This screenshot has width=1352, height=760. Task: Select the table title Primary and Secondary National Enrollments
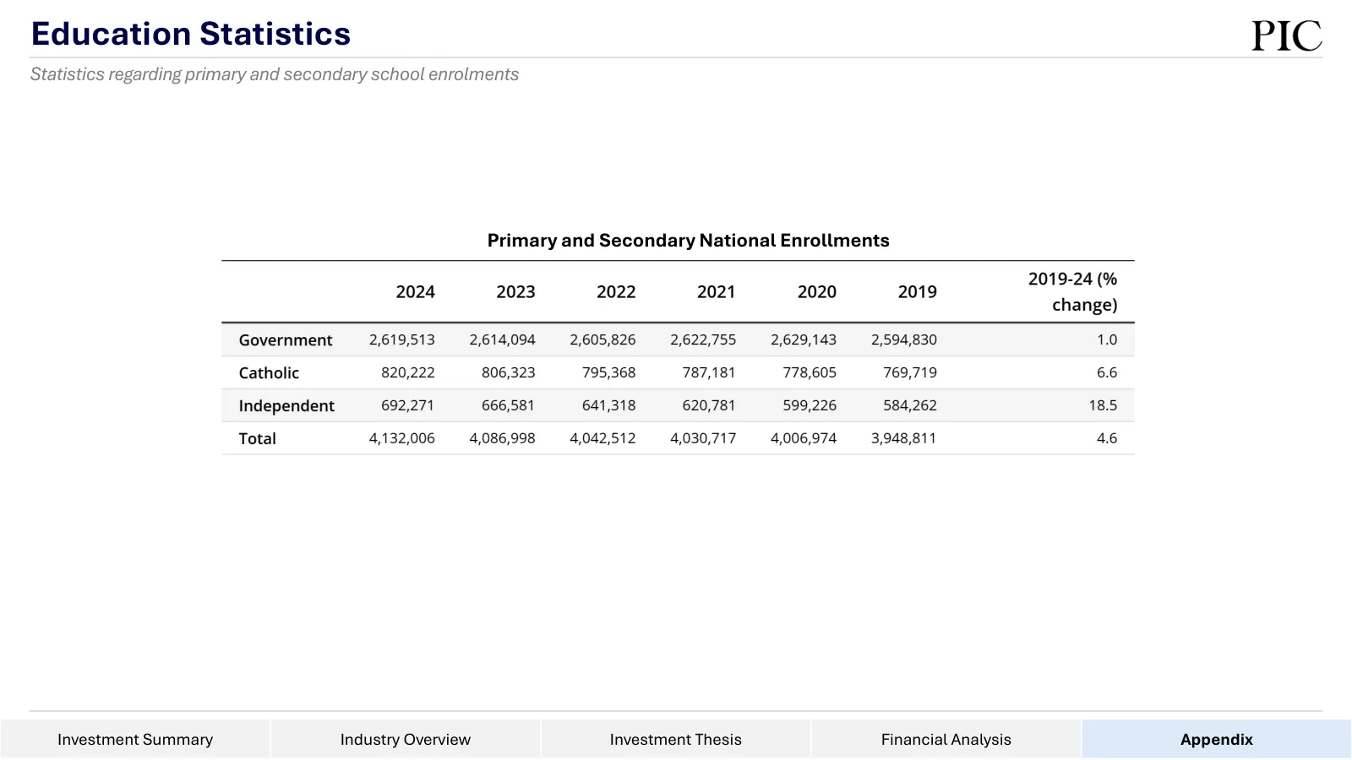pos(689,241)
